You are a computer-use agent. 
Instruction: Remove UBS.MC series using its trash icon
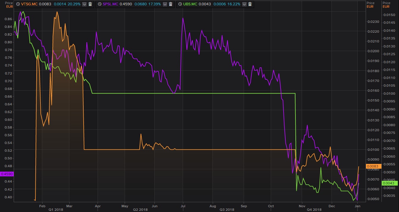click(250, 4)
